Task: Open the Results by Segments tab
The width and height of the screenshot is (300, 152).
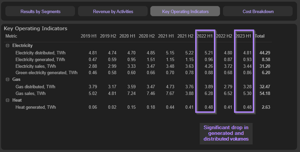Action: (41, 11)
